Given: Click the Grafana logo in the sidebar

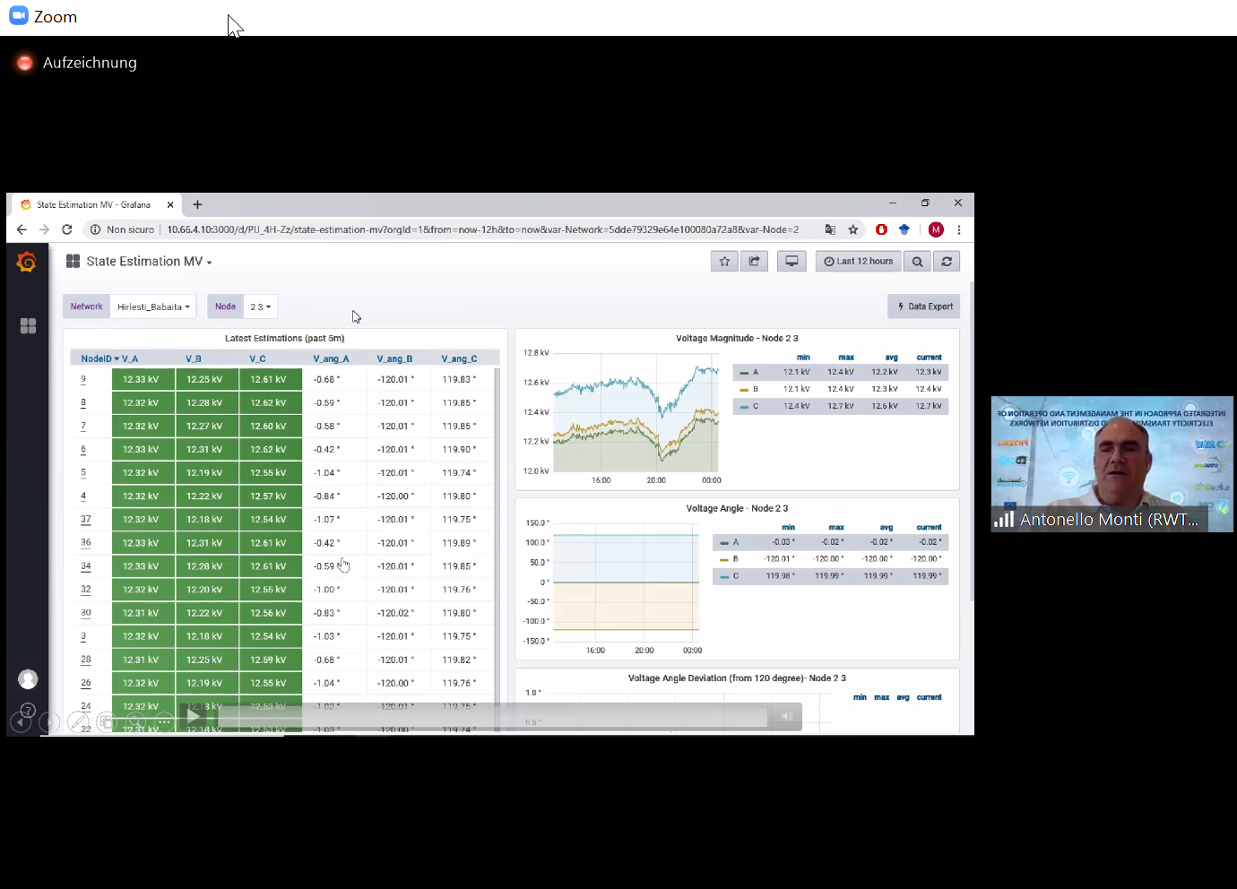Looking at the screenshot, I should [27, 262].
